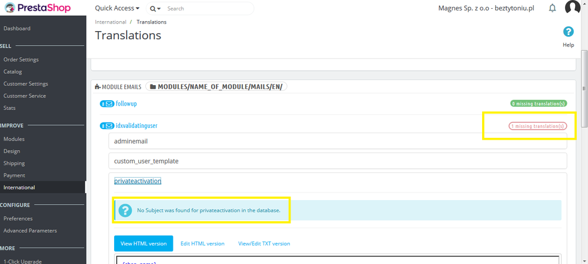Click the envelope badge beside followup
Image resolution: width=588 pixels, height=264 pixels.
tap(107, 104)
